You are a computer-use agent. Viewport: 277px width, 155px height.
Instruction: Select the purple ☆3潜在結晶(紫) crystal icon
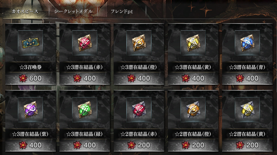click(x=30, y=109)
